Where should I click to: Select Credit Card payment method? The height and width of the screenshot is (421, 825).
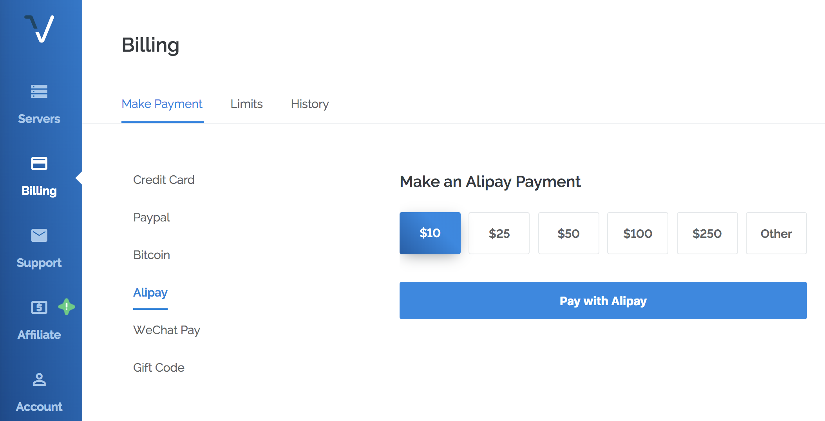(164, 180)
